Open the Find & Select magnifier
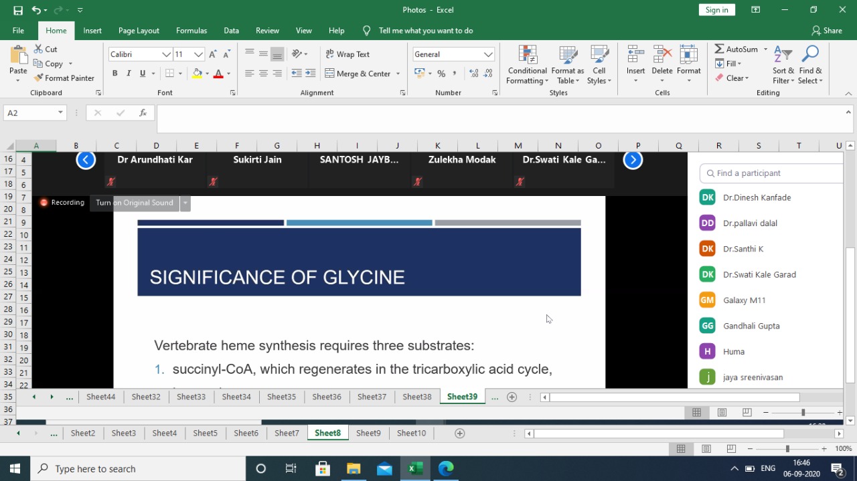857x481 pixels. point(810,55)
